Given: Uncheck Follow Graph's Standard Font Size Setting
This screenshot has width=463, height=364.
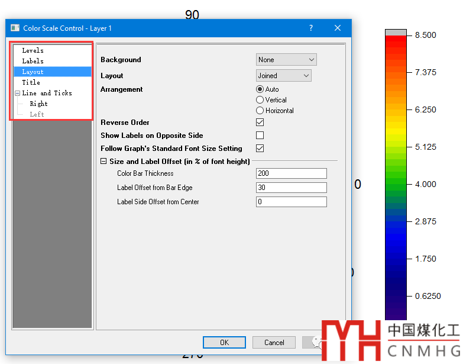Looking at the screenshot, I should (x=260, y=149).
